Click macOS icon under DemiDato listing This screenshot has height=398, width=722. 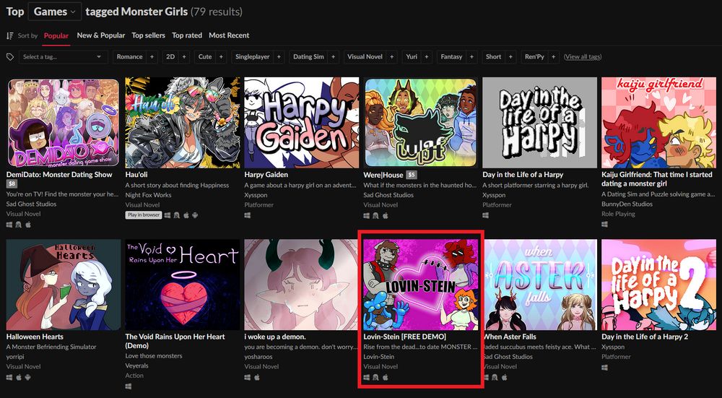coord(28,225)
